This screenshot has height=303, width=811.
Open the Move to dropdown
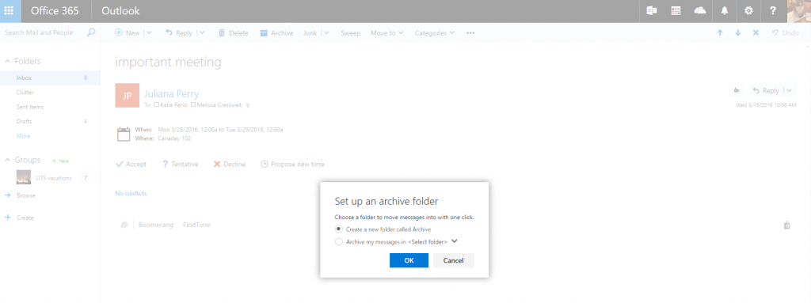[386, 32]
